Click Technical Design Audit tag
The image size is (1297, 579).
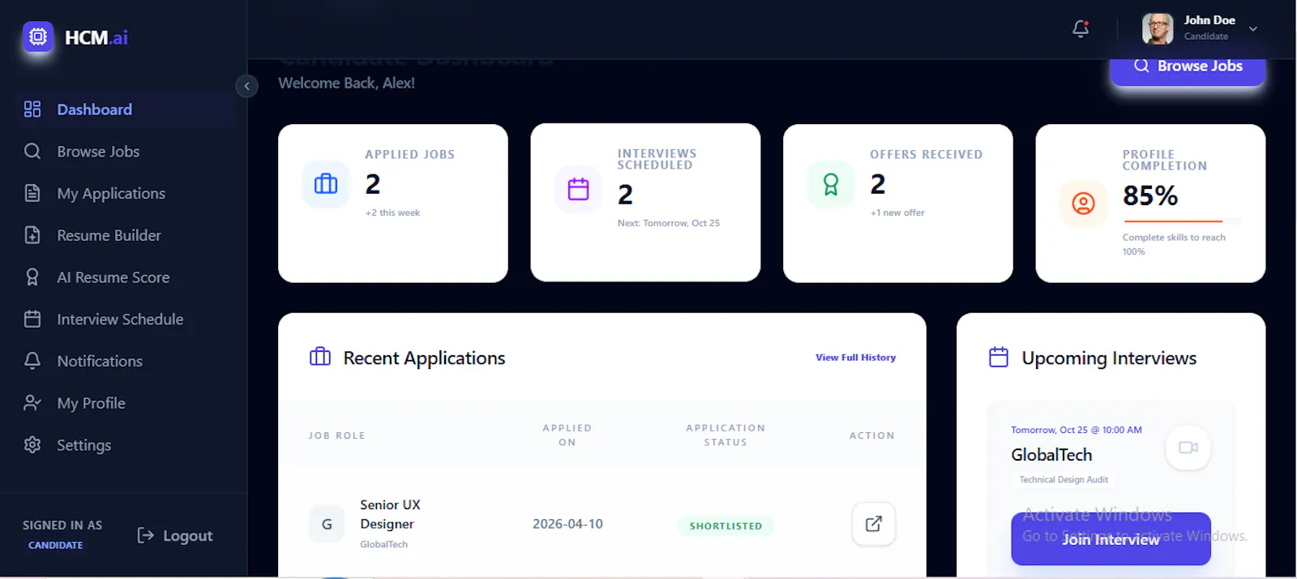pyautogui.click(x=1064, y=480)
